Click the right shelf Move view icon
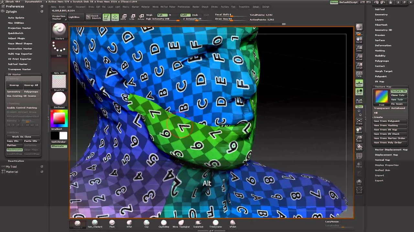Image resolution: width=414 pixels, height=232 pixels. click(359, 130)
